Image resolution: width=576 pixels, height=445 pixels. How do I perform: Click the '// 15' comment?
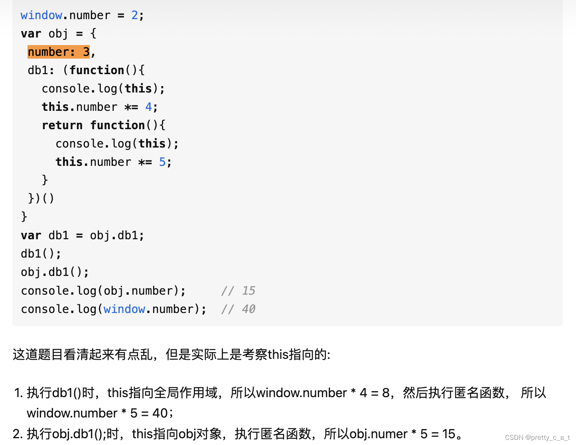[x=238, y=291]
